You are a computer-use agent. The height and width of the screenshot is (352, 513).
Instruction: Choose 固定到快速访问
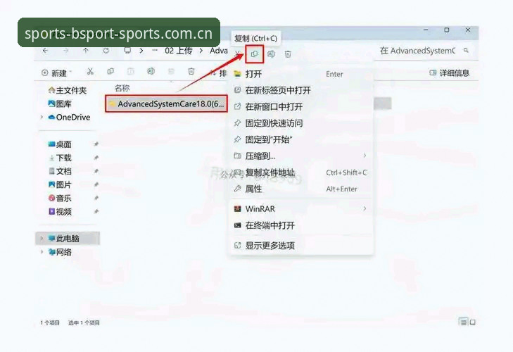[x=301, y=123]
